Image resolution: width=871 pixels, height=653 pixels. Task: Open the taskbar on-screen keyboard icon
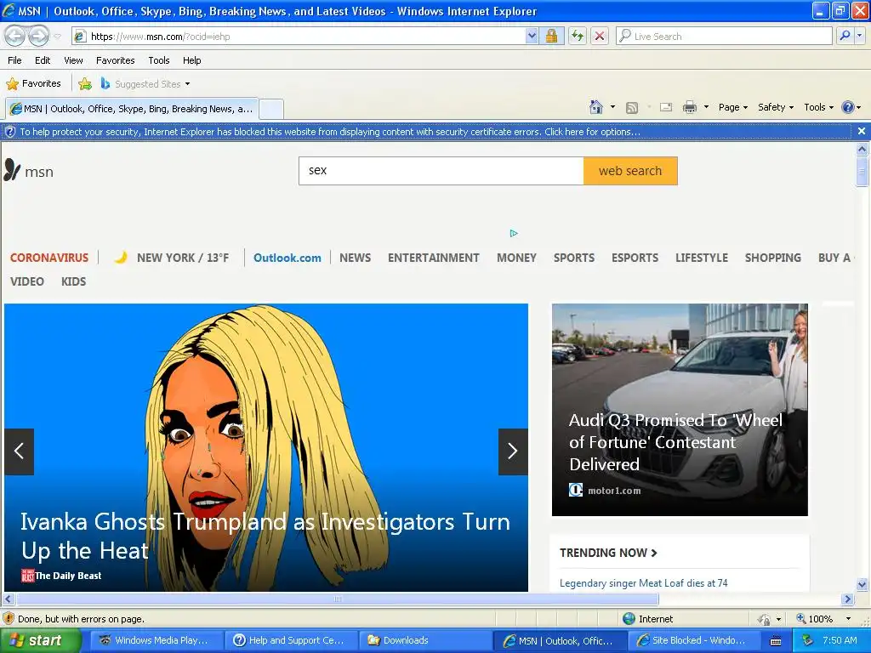tap(776, 641)
